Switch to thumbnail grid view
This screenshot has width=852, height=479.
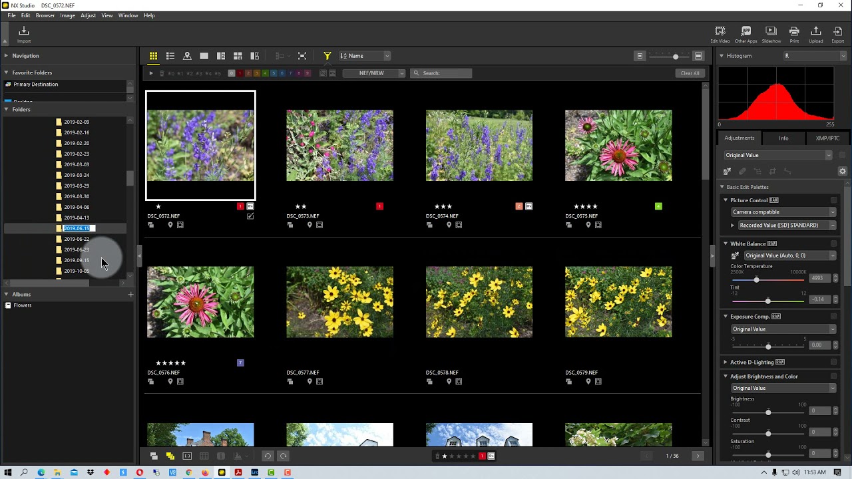click(153, 56)
